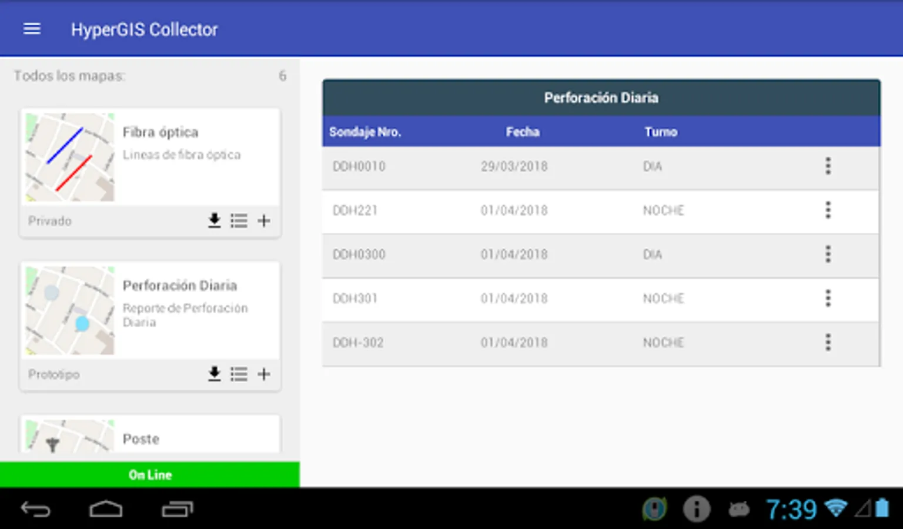The height and width of the screenshot is (529, 903).
Task: Click the DDH-302 sondaje cell
Action: (x=358, y=343)
